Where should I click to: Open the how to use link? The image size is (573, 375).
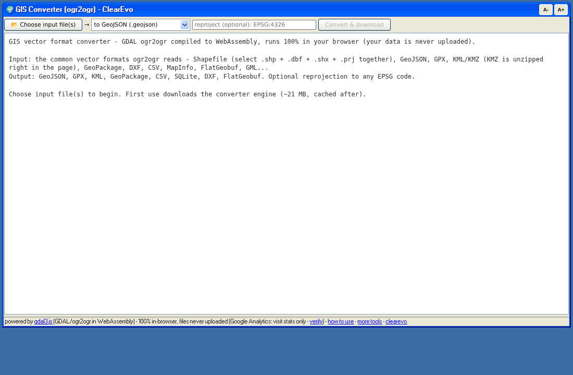pyautogui.click(x=341, y=321)
